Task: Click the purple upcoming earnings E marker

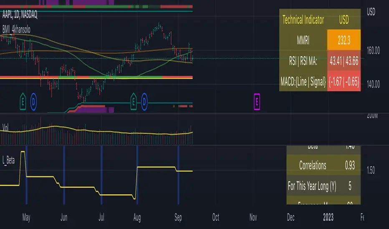Action: 257,101
